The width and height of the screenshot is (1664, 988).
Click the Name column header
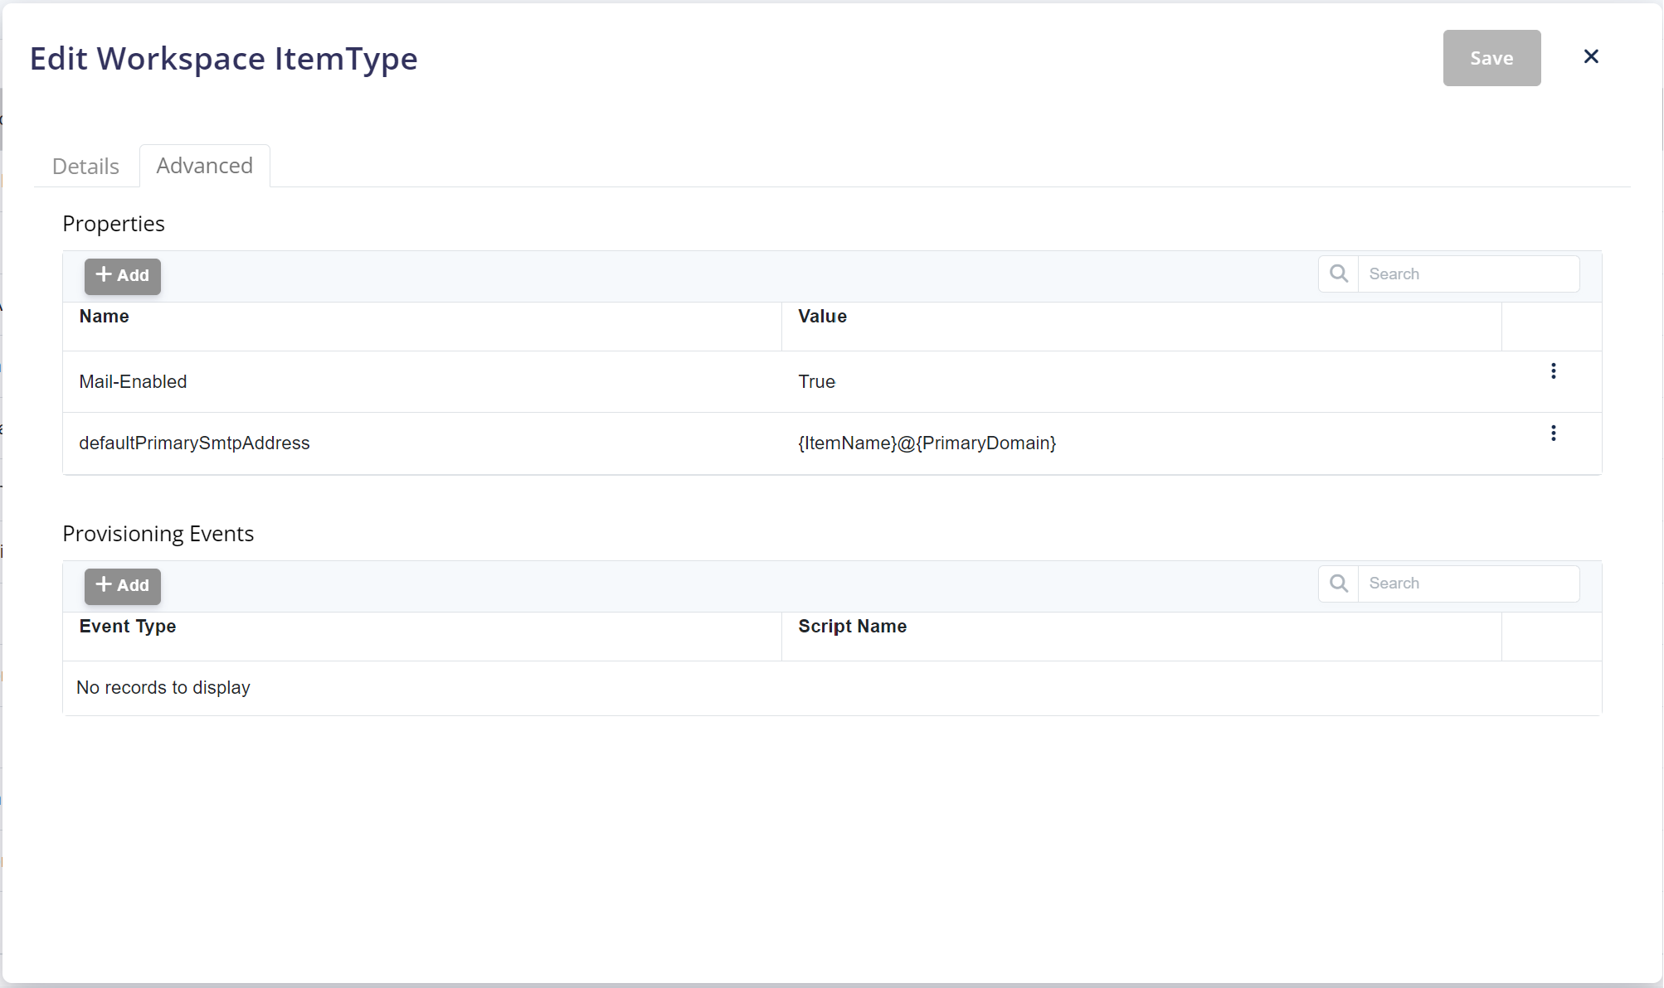click(x=104, y=316)
